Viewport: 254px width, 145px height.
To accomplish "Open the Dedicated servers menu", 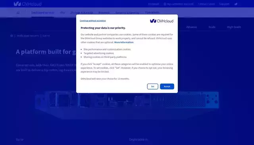I will coord(42,13).
